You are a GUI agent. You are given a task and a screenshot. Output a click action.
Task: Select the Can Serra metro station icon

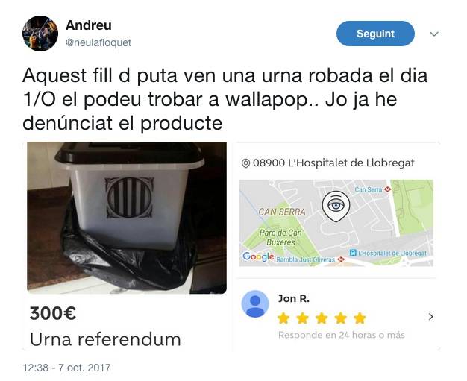(387, 189)
